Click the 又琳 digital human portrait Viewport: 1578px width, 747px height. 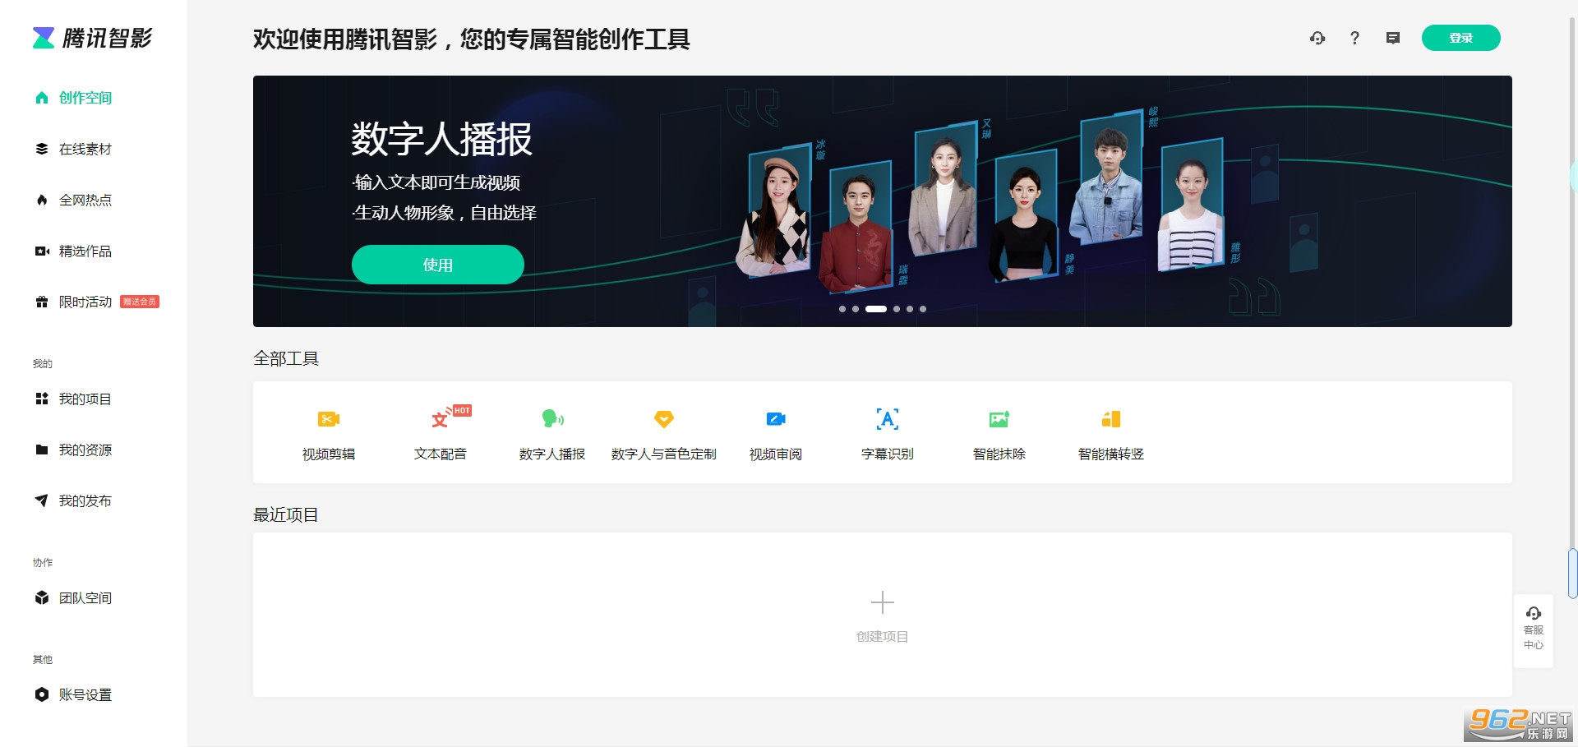point(943,189)
